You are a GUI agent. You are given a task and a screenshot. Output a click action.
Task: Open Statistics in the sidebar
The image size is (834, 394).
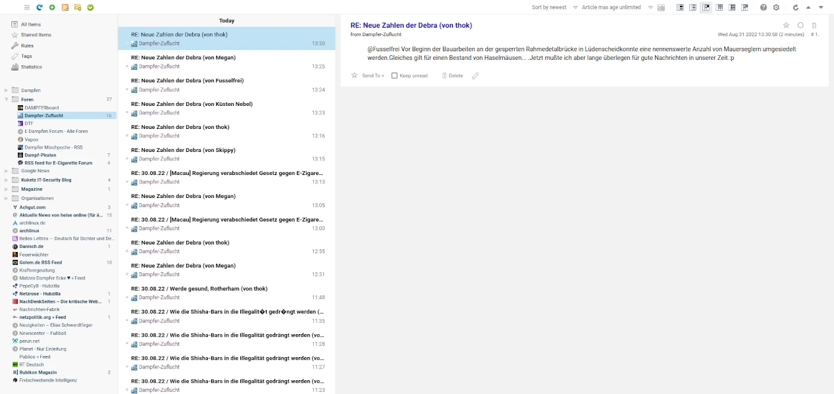31,66
